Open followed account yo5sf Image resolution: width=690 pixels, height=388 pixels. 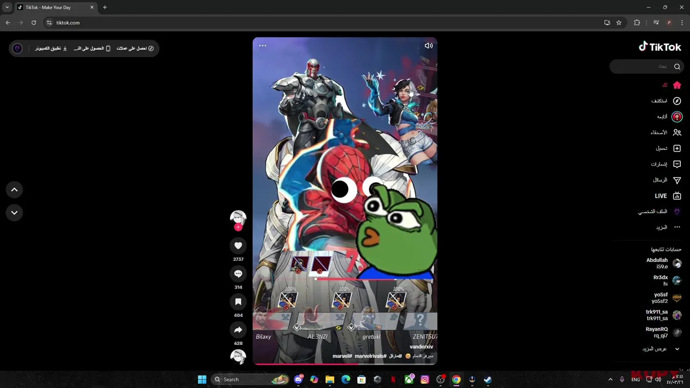click(666, 297)
